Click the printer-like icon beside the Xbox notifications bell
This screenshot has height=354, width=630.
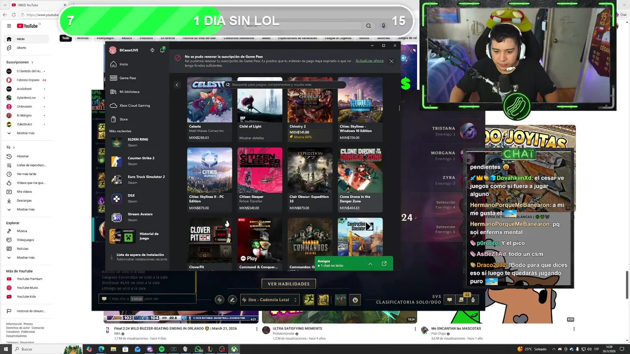pyautogui.click(x=152, y=50)
